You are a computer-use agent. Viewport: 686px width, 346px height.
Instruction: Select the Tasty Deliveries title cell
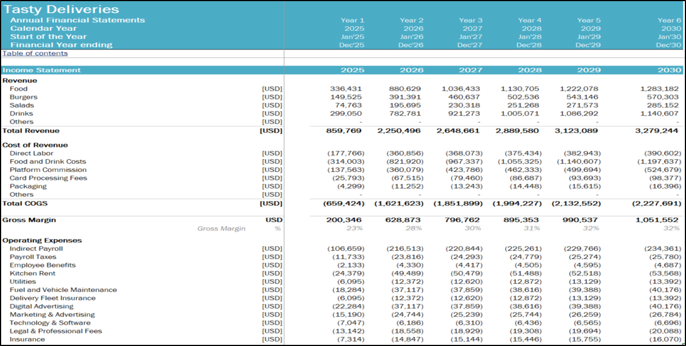click(x=62, y=10)
